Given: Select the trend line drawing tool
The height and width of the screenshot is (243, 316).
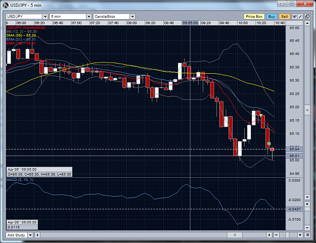Looking at the screenshot, I should (x=300, y=17).
